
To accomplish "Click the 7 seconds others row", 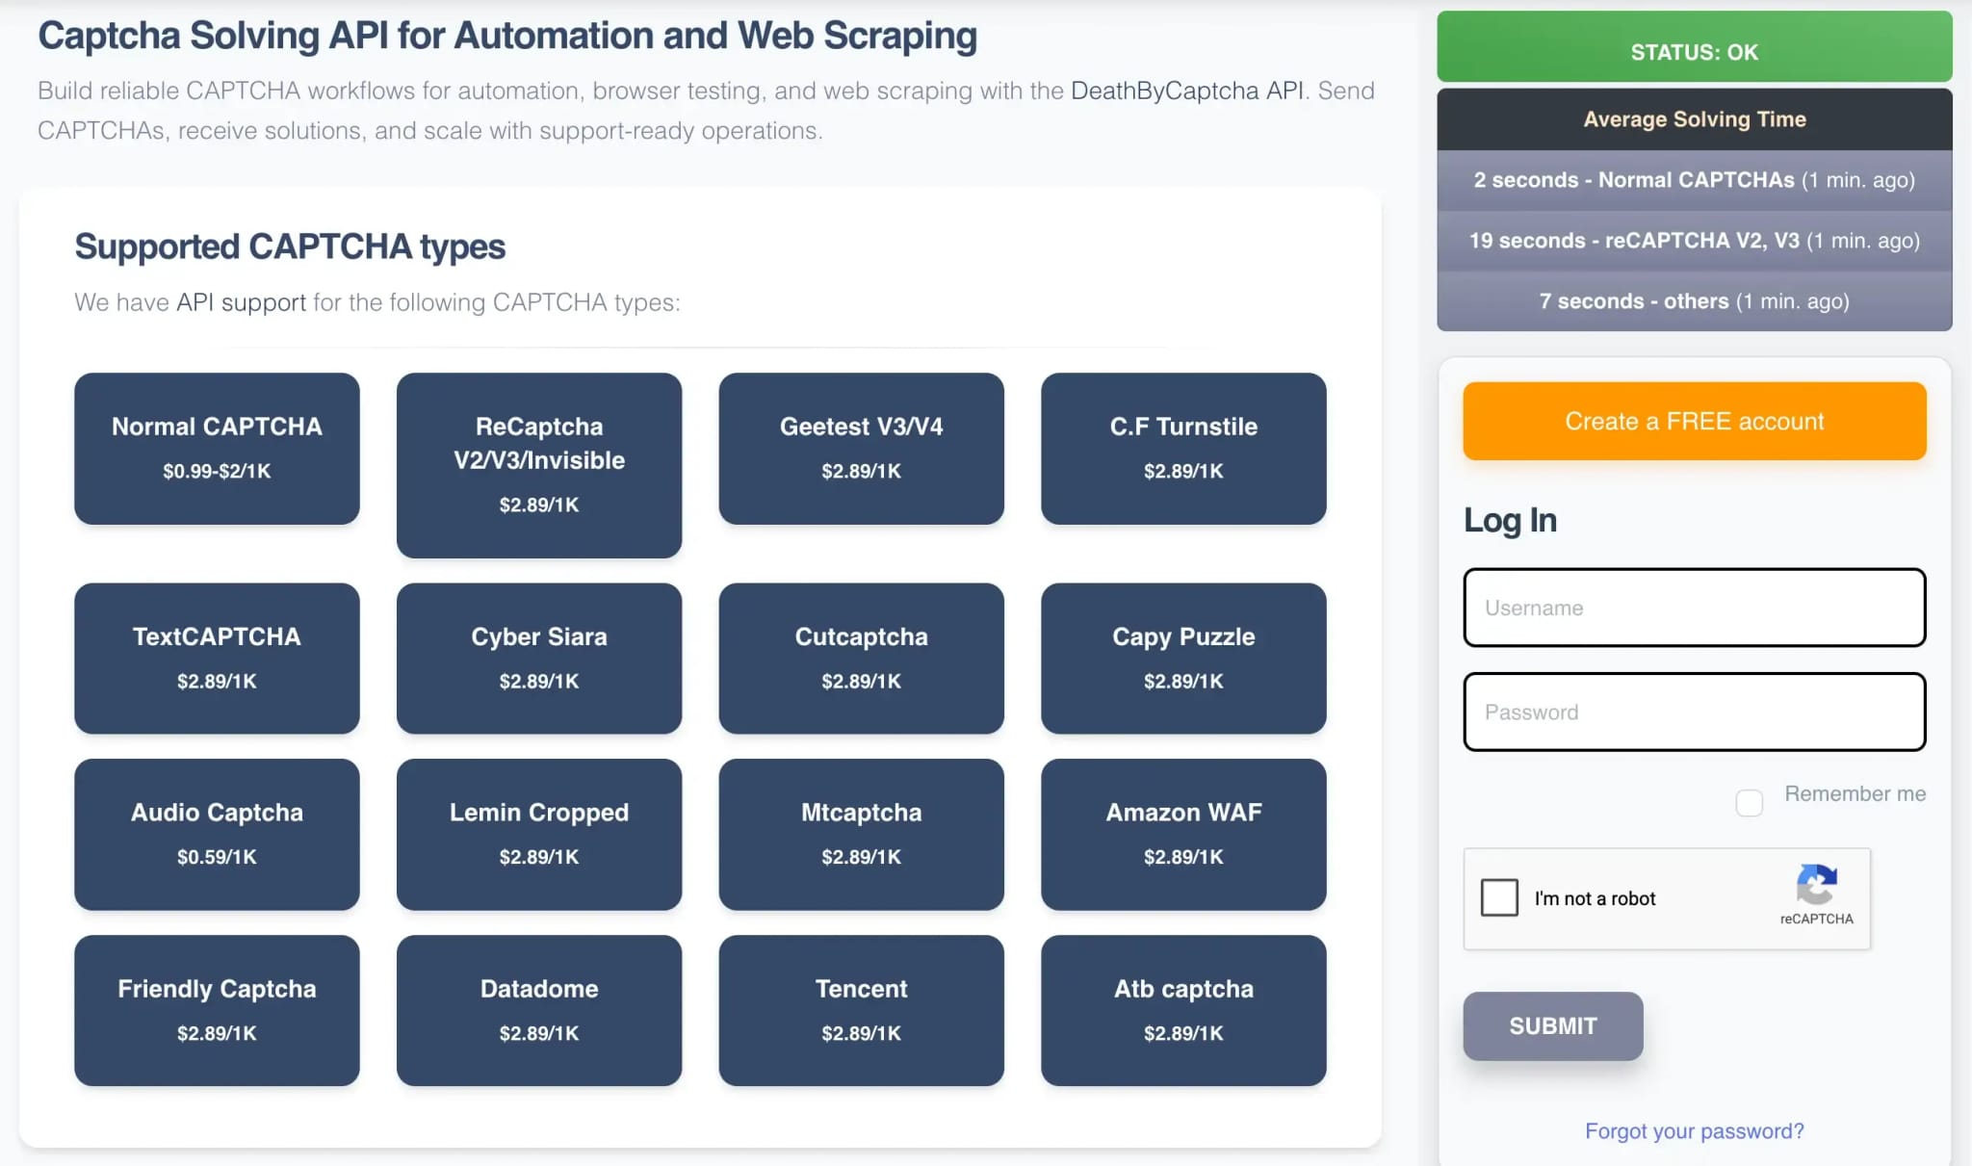I will pyautogui.click(x=1694, y=301).
